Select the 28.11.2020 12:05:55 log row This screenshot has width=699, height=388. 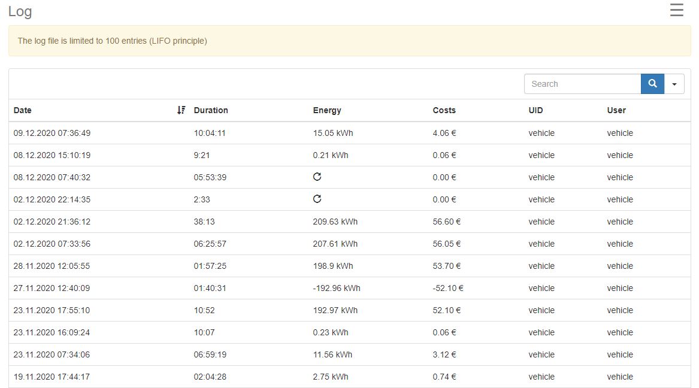pyautogui.click(x=52, y=266)
